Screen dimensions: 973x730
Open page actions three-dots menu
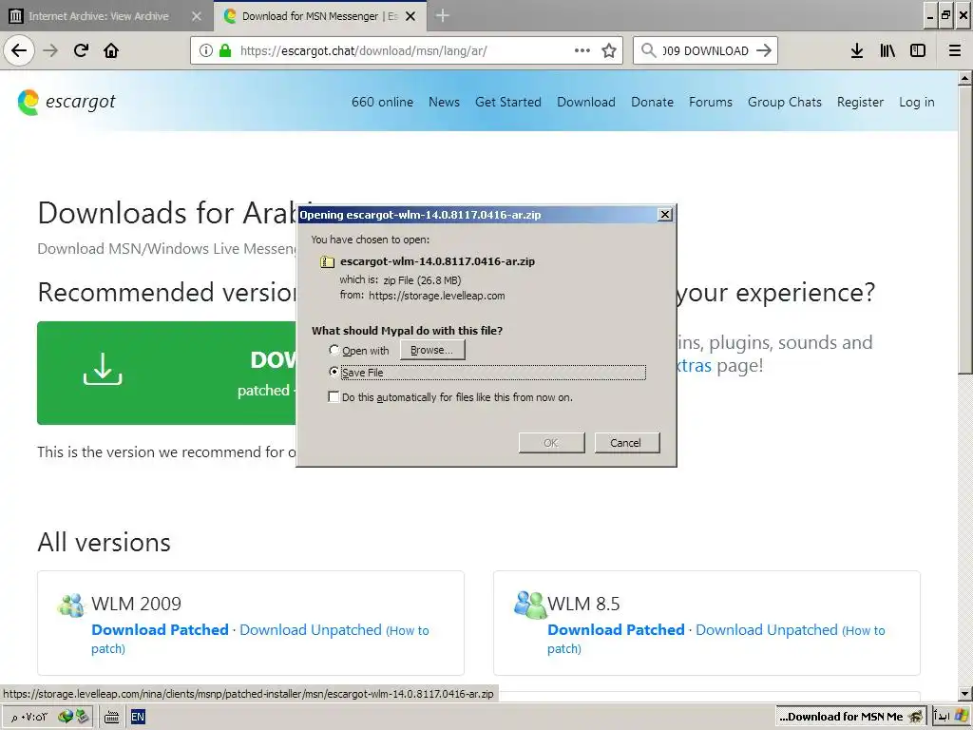point(582,50)
